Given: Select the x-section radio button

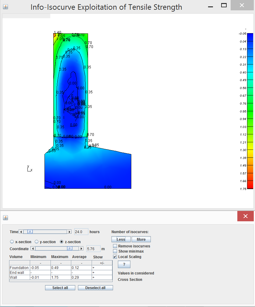Looking at the screenshot, I should [x=12, y=242].
